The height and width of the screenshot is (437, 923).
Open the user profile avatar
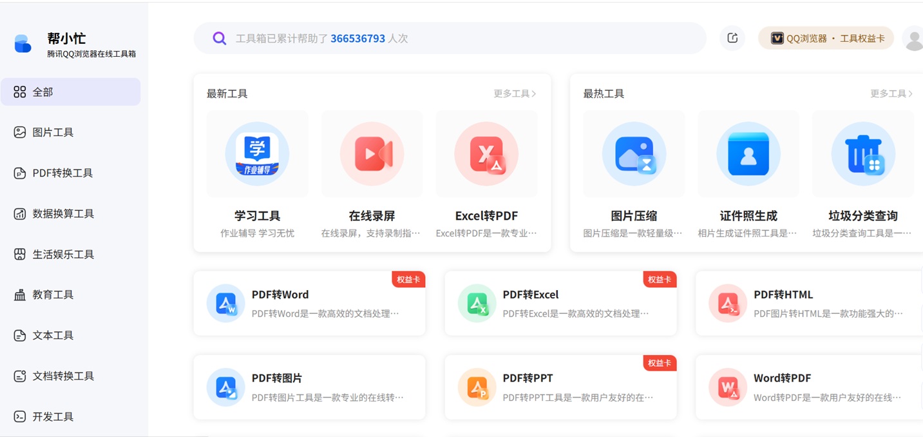[x=913, y=38]
